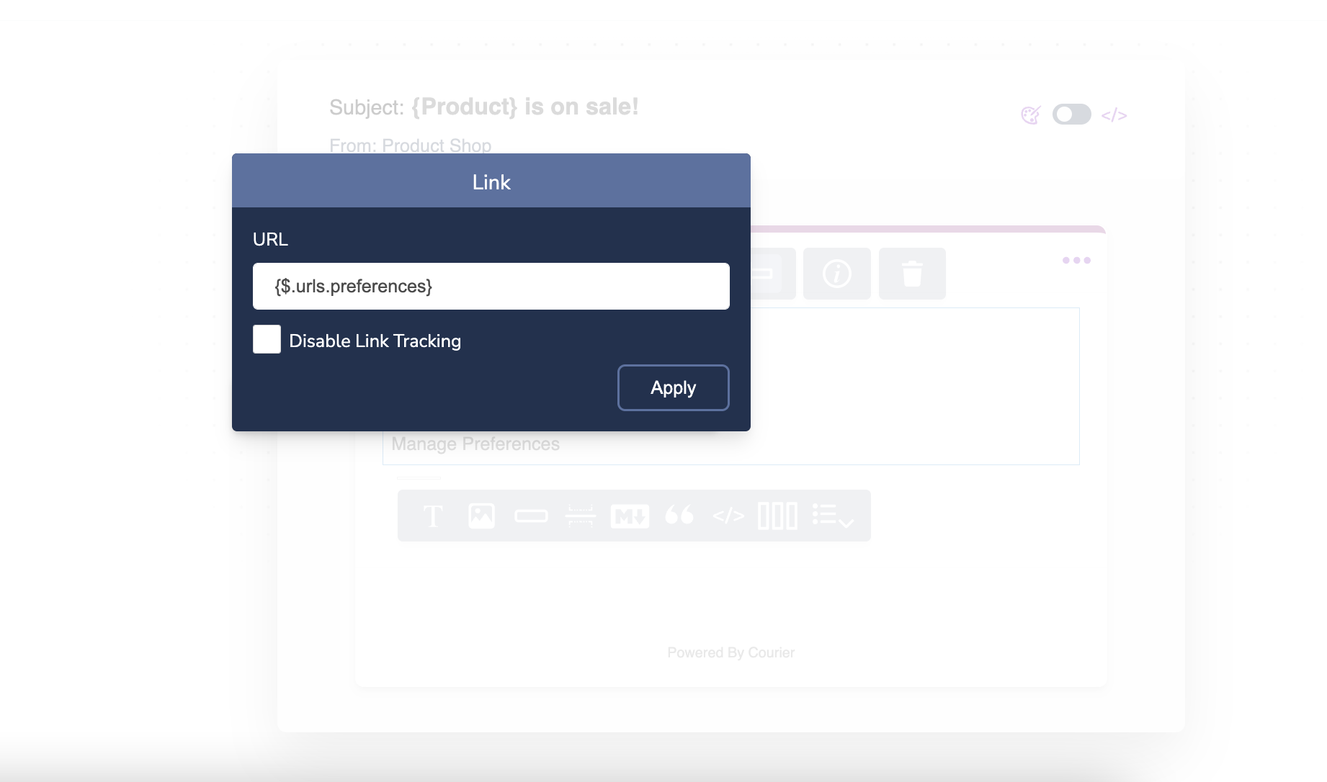Enable Disable Link Tracking
Viewport: 1327px width, 782px height.
267,339
